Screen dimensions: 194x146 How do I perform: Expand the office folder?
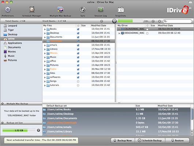tap(45, 61)
